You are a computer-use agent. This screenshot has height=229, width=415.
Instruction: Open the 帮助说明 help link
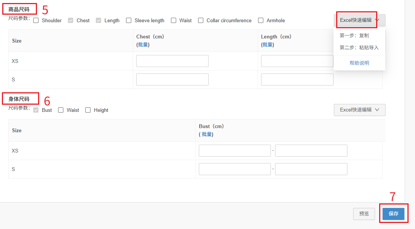(x=359, y=63)
